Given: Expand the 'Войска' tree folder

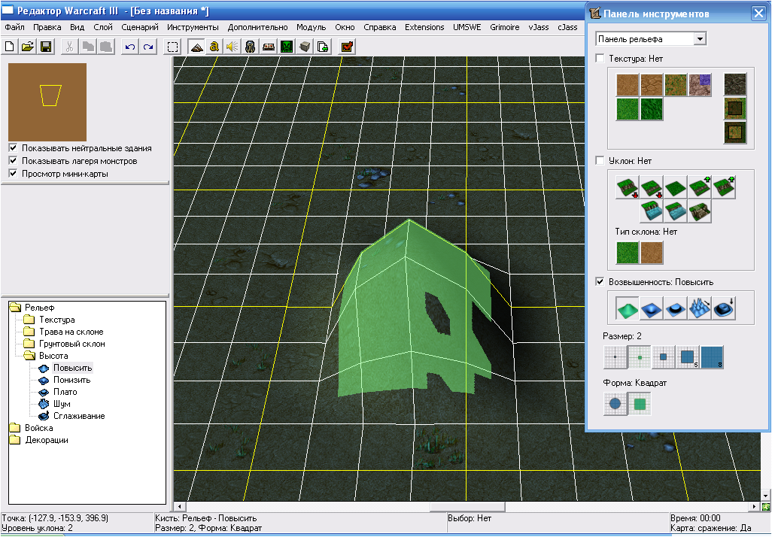Looking at the screenshot, I should (x=15, y=428).
